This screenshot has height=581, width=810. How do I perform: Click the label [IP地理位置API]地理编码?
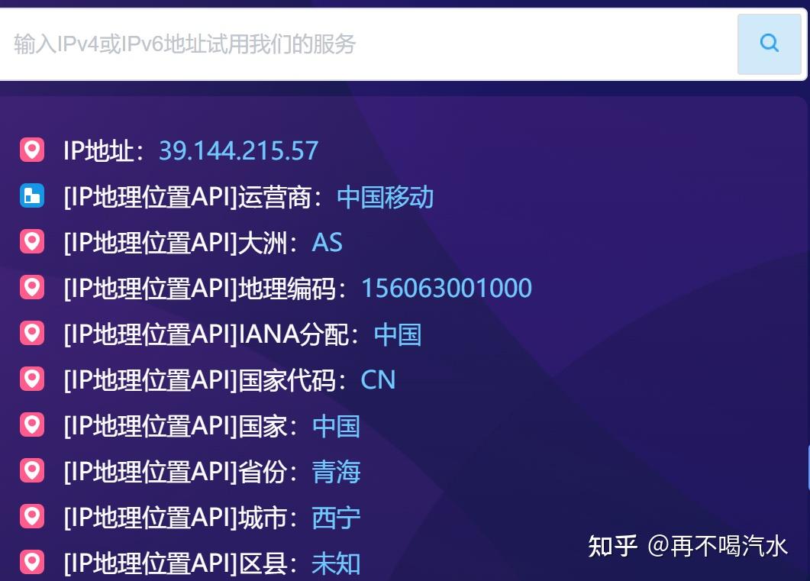[205, 289]
